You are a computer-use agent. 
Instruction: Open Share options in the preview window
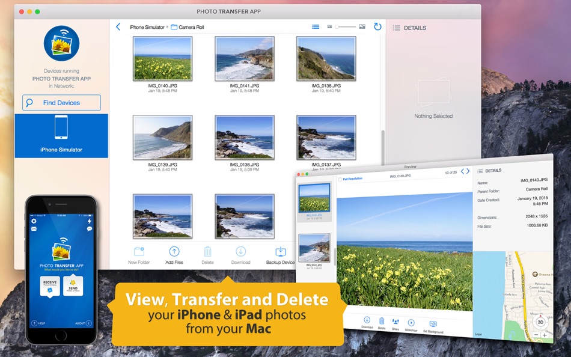[x=396, y=322]
